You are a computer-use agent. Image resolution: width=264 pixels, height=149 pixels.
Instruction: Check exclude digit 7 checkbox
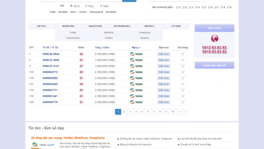pos(216,7)
